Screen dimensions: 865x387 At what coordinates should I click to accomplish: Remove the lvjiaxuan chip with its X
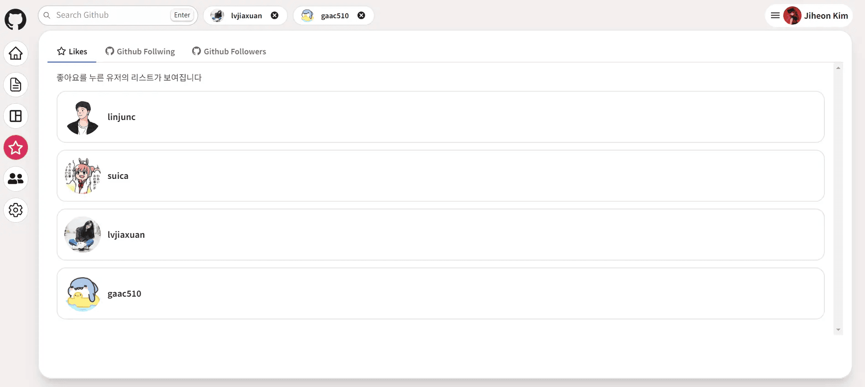[x=275, y=15]
